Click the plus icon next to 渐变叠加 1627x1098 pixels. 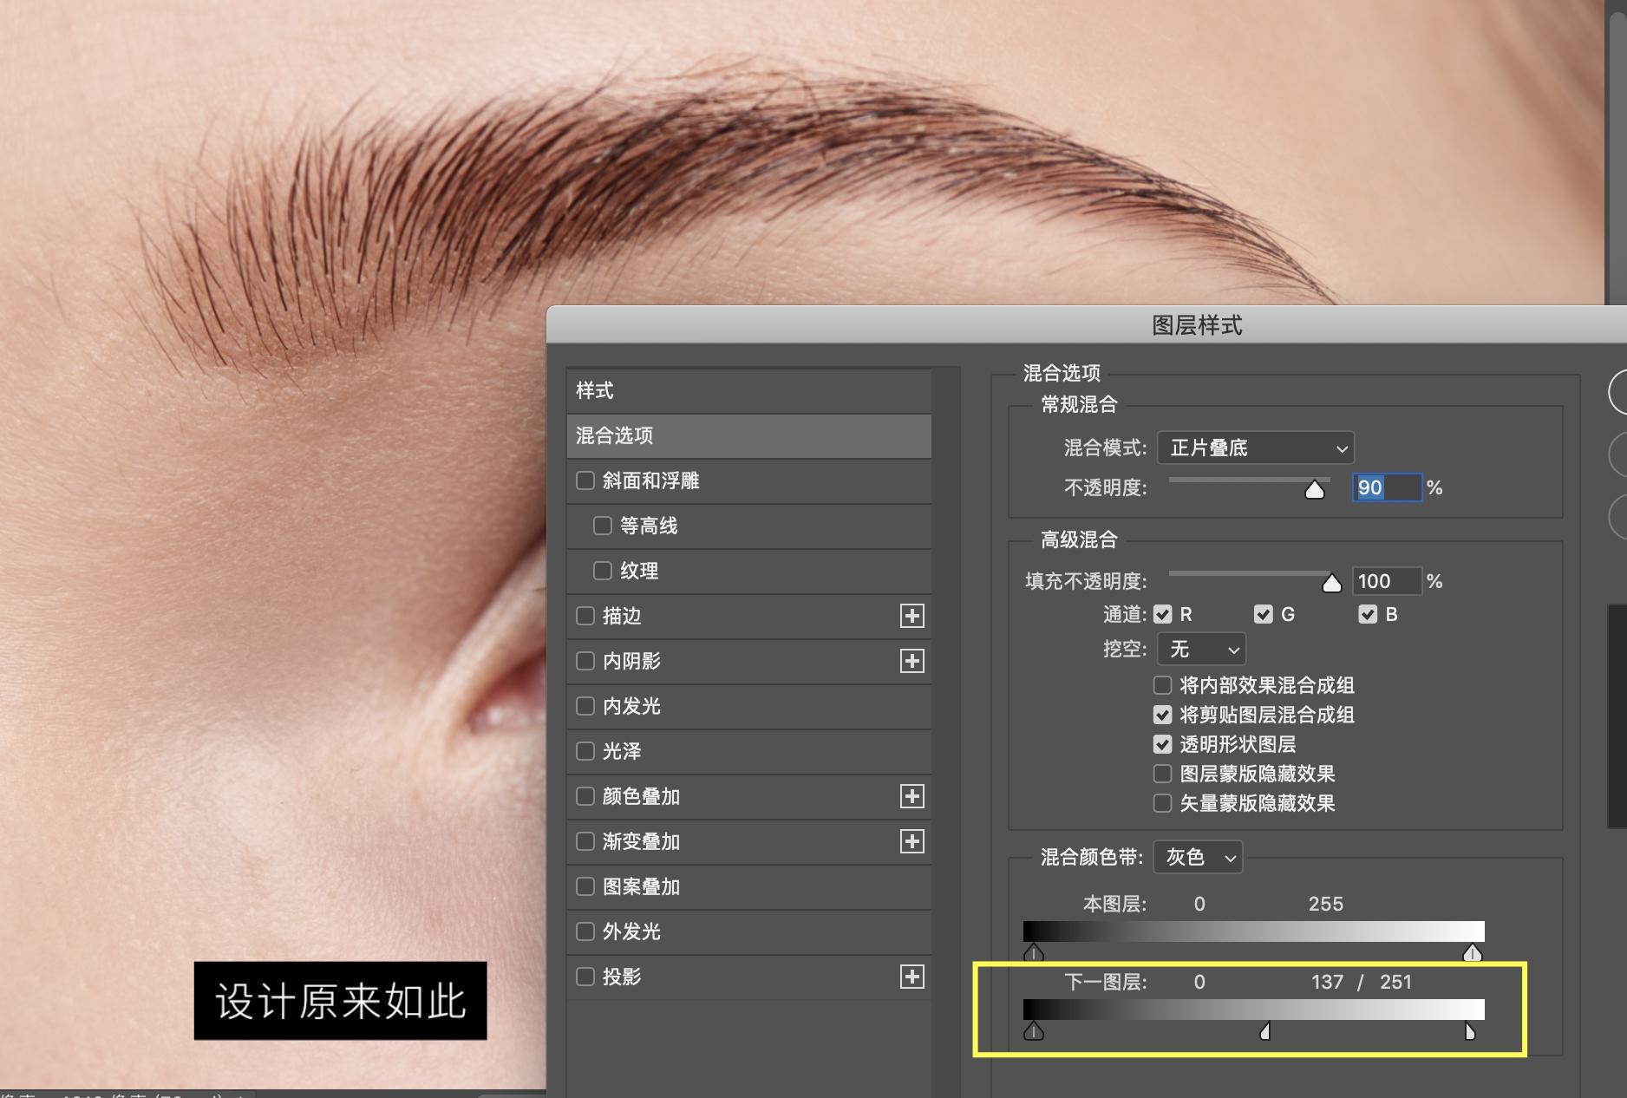[912, 841]
